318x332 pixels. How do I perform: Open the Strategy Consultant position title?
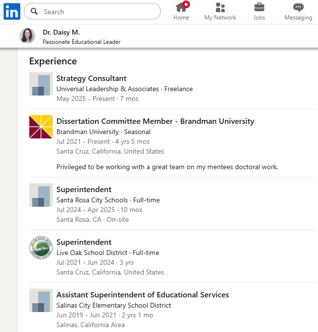coord(91,78)
